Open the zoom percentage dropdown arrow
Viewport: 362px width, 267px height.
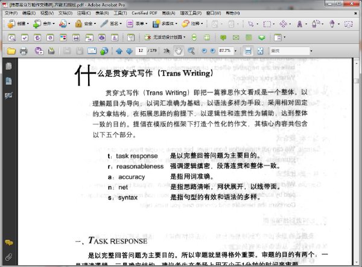pos(235,51)
